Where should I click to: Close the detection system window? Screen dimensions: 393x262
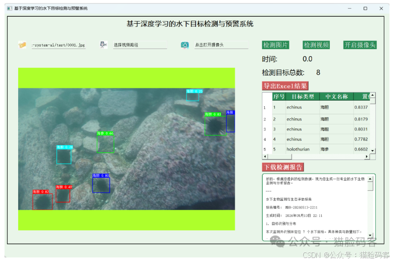click(x=381, y=8)
